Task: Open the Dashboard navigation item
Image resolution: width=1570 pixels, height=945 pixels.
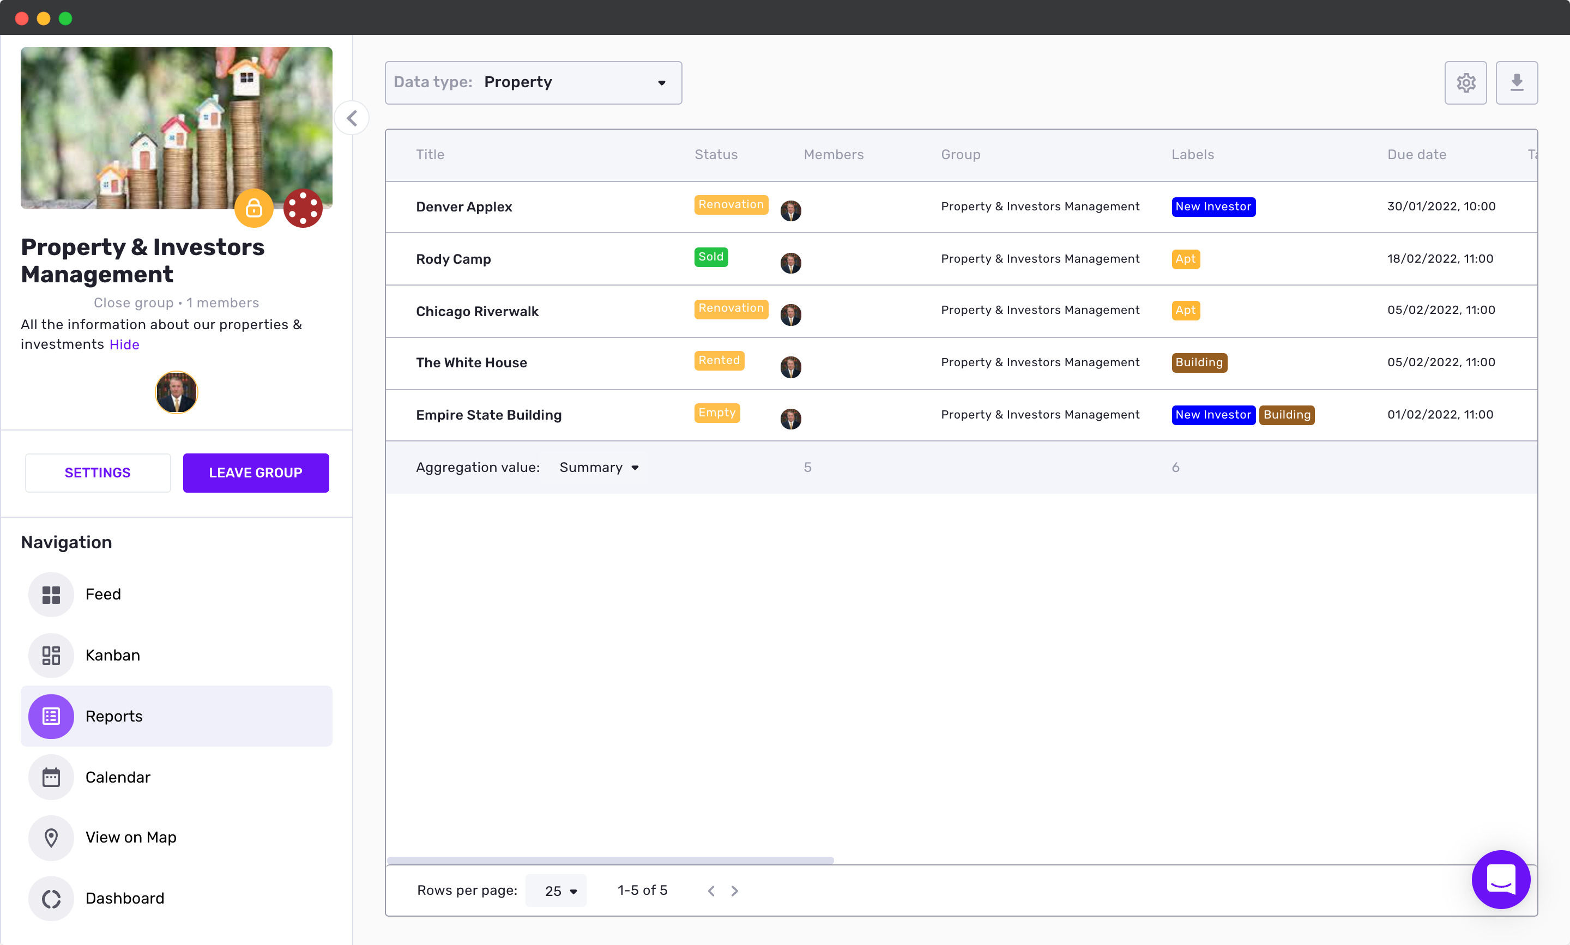Action: 124,898
